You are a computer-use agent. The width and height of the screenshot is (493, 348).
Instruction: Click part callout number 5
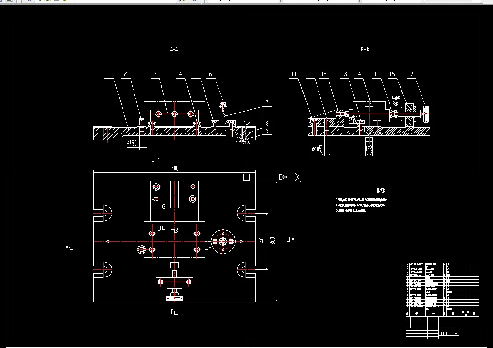pos(196,74)
